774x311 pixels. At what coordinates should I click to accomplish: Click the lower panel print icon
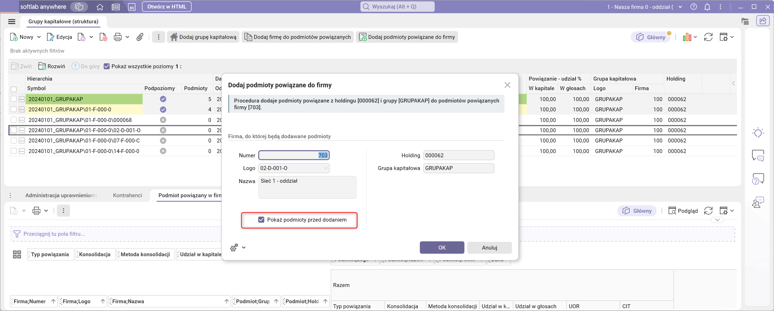pyautogui.click(x=36, y=211)
